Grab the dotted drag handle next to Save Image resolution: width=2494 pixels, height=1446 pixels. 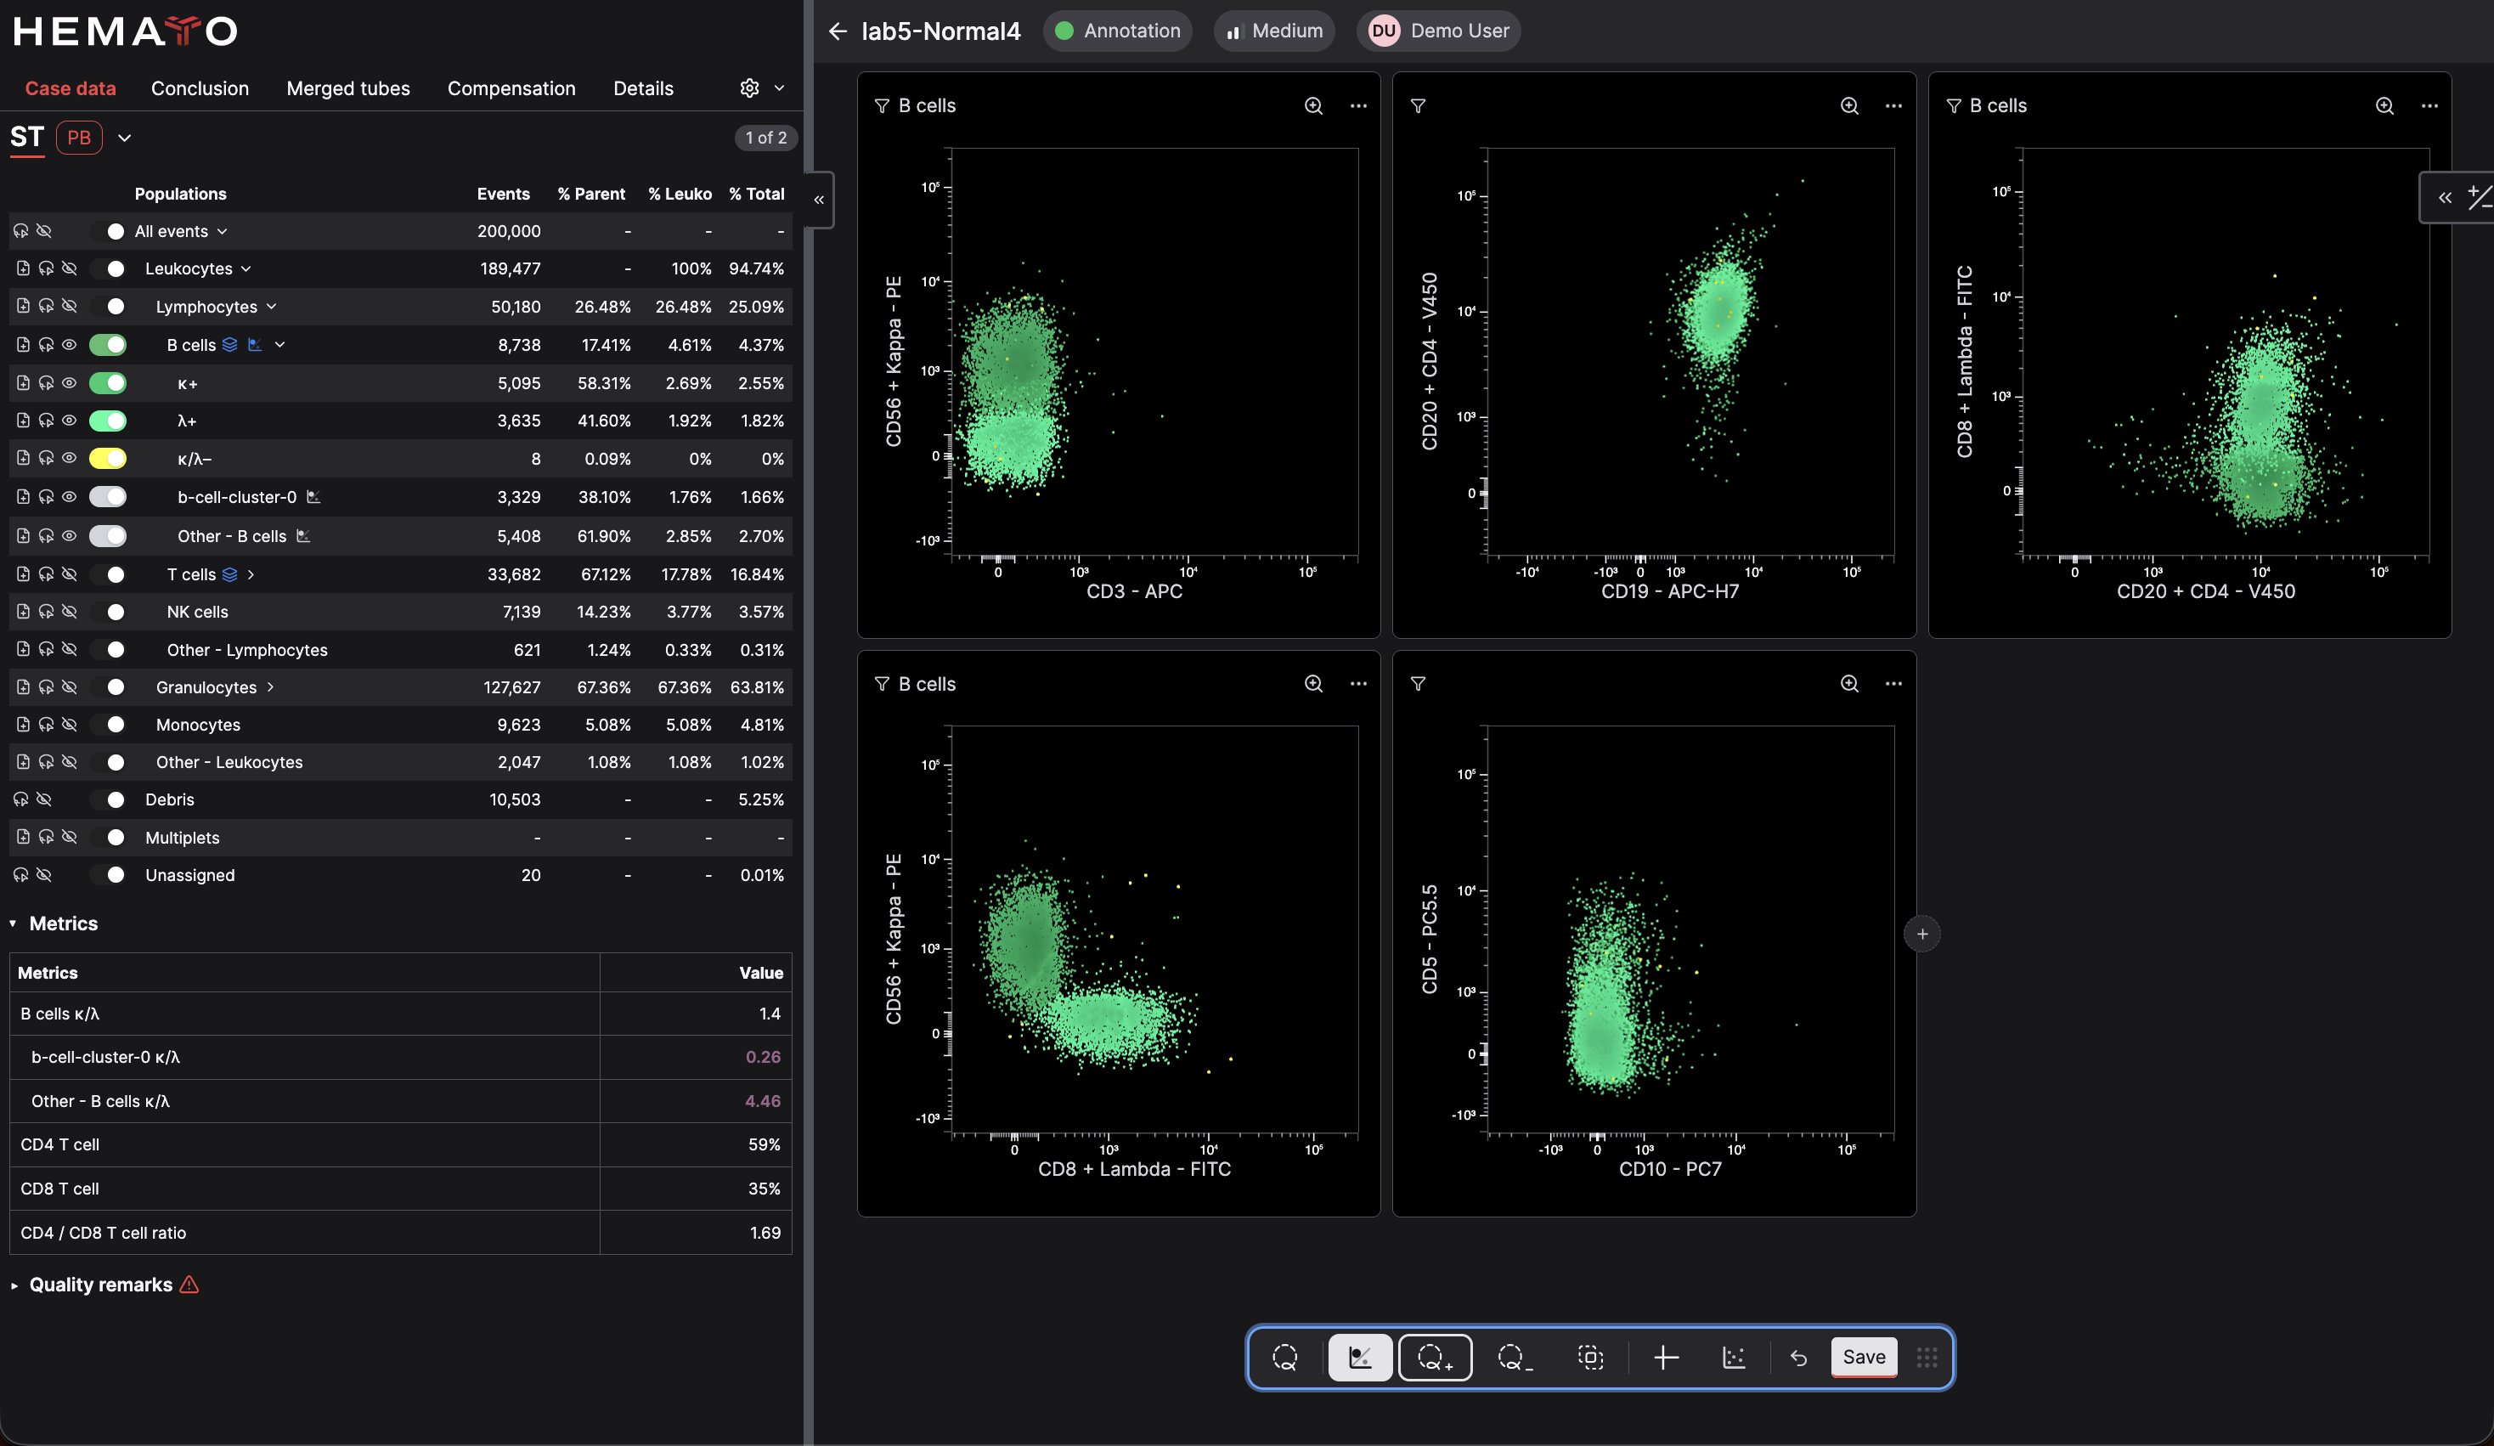pyautogui.click(x=1926, y=1357)
